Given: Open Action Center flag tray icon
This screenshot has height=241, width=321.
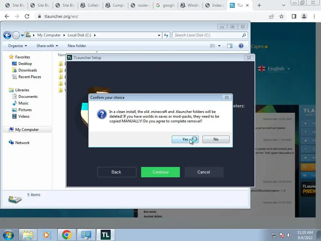Looking at the screenshot, I should click(282, 235).
